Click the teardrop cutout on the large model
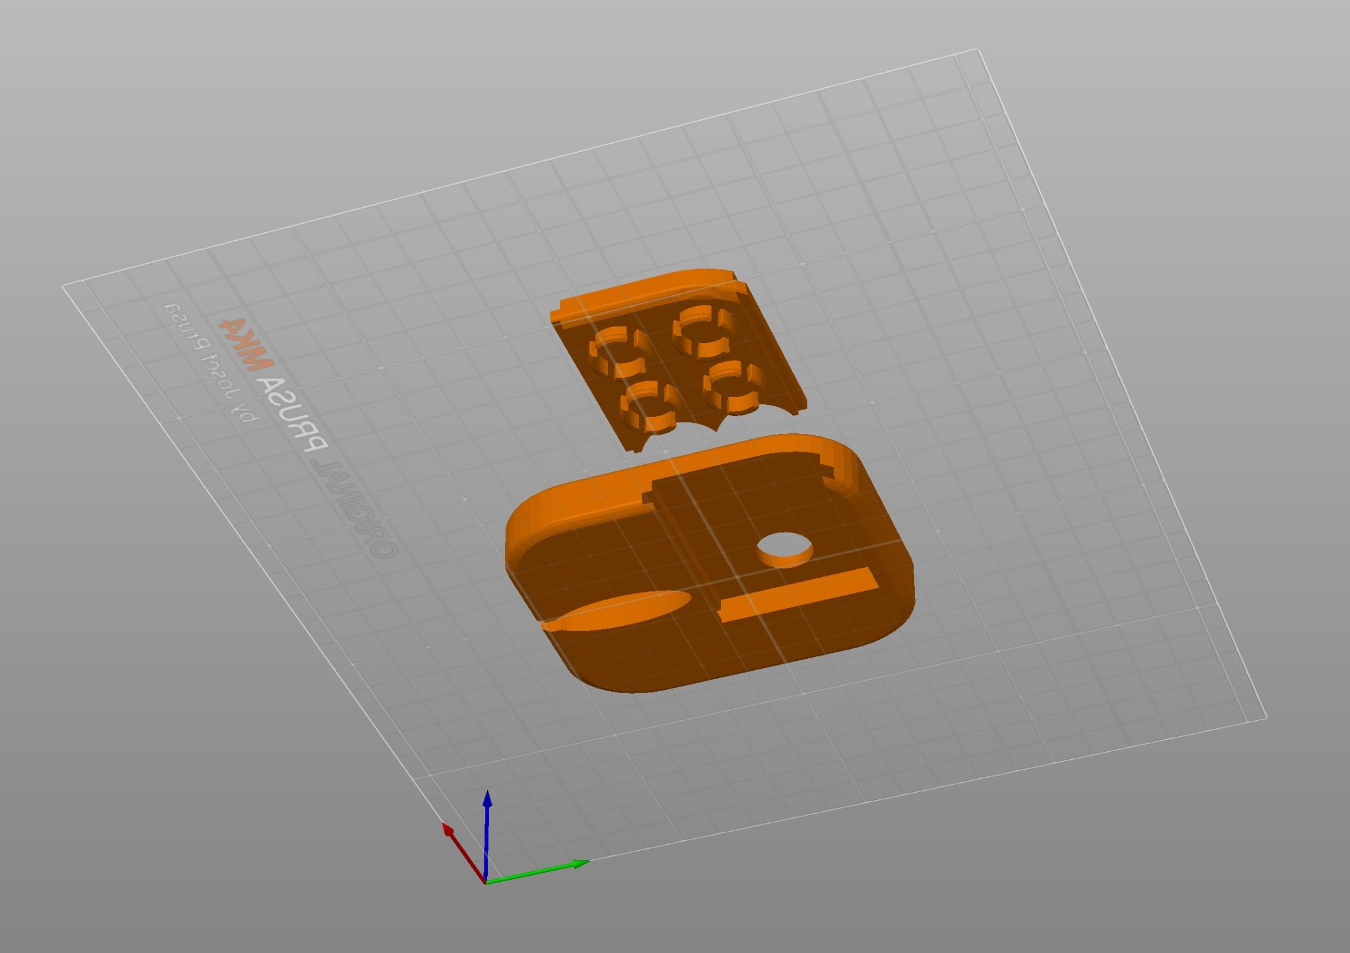Screen dimensions: 1350x953 [x=616, y=610]
